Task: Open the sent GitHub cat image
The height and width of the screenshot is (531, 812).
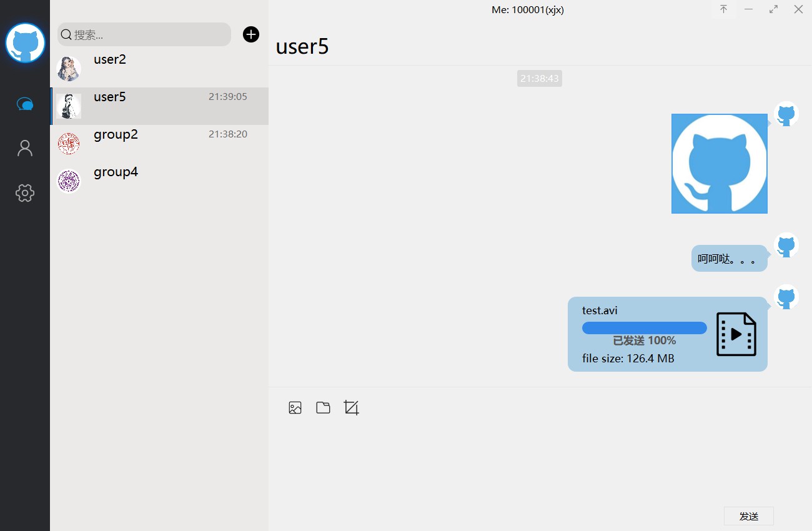Action: point(720,164)
